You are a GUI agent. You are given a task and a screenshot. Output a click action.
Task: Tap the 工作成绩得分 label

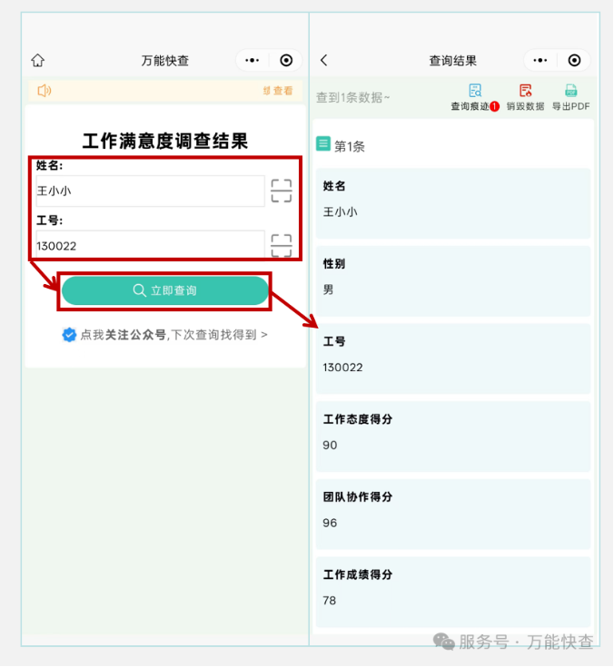coord(358,574)
